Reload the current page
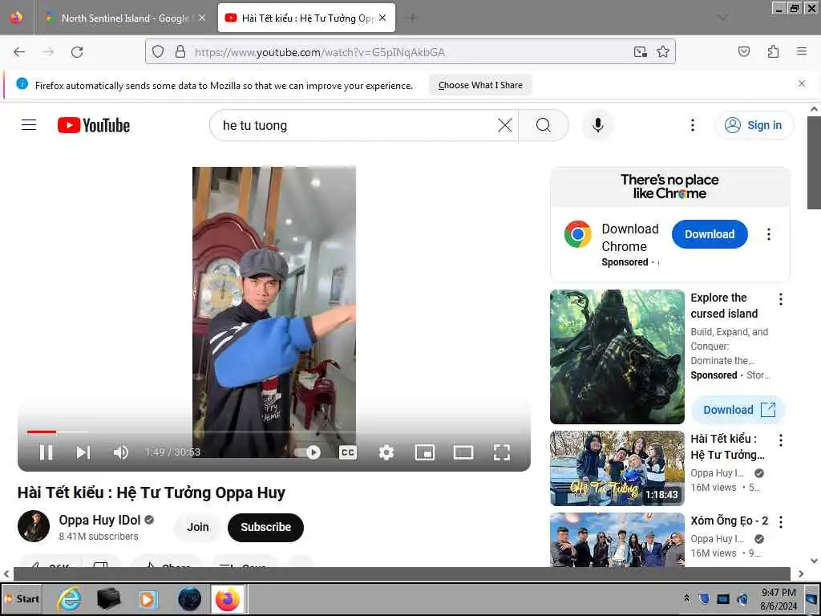The width and height of the screenshot is (821, 616). click(x=77, y=52)
